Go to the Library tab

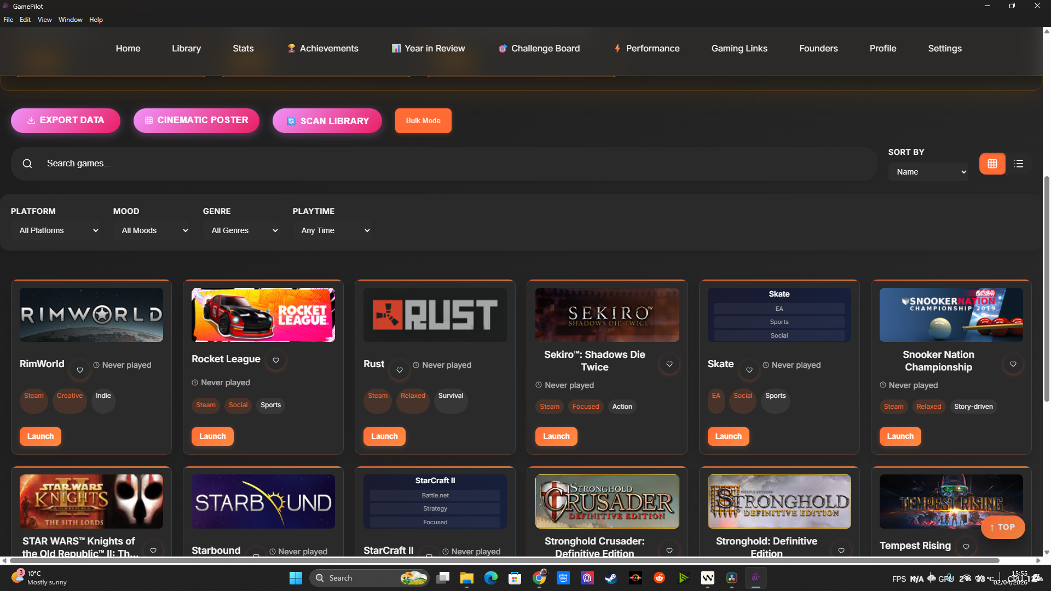point(186,48)
